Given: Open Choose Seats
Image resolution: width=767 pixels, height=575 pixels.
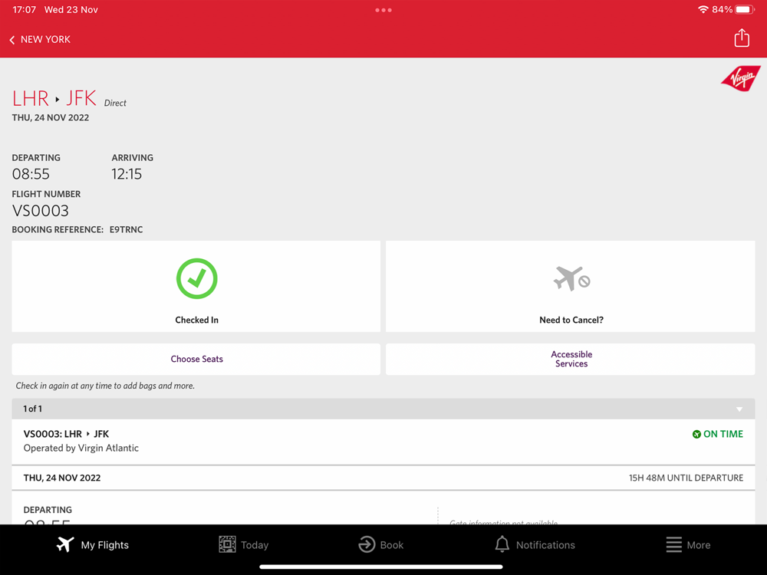Looking at the screenshot, I should [x=196, y=359].
